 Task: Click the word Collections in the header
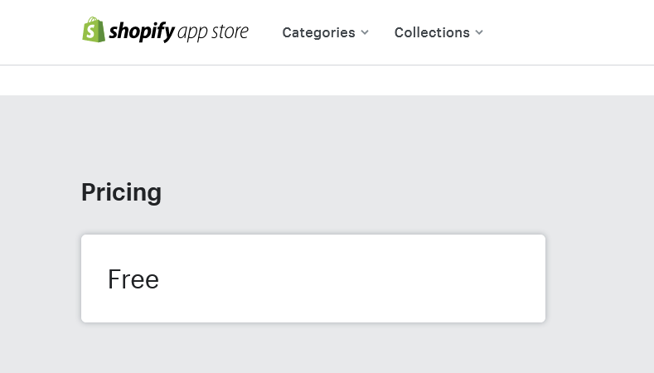click(432, 32)
